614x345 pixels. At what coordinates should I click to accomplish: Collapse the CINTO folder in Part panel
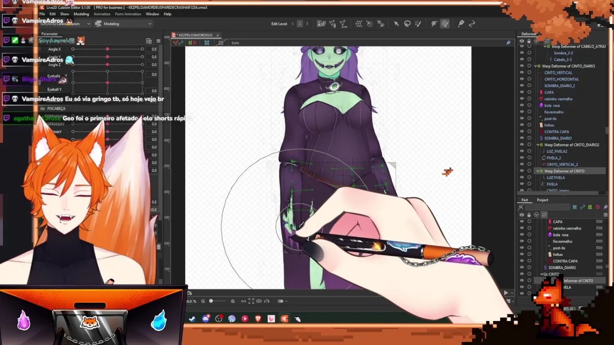point(542,275)
